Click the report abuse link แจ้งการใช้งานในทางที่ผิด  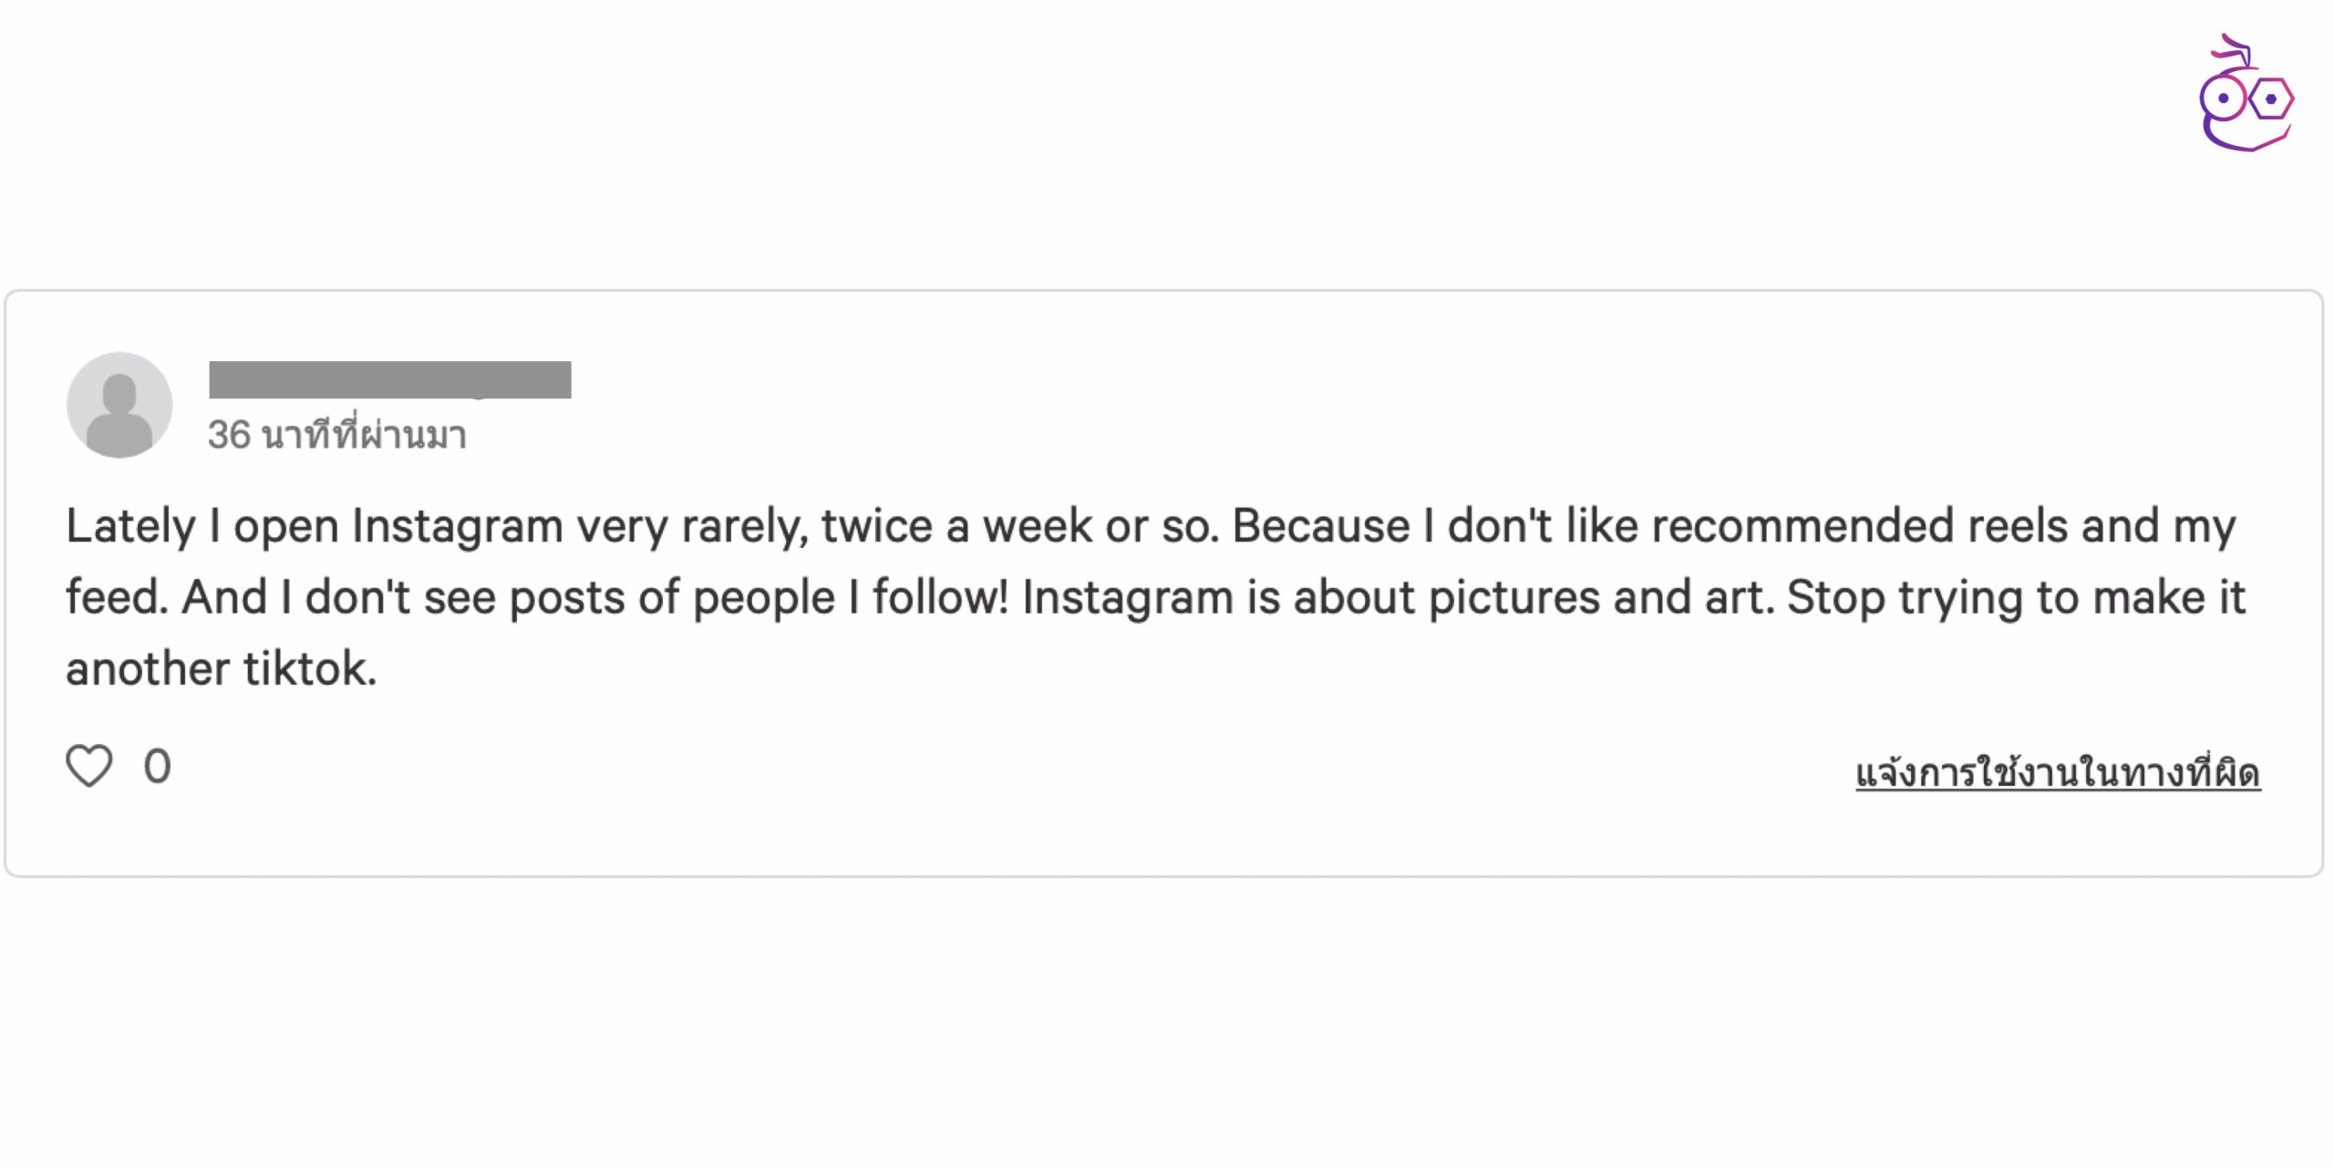(2058, 773)
